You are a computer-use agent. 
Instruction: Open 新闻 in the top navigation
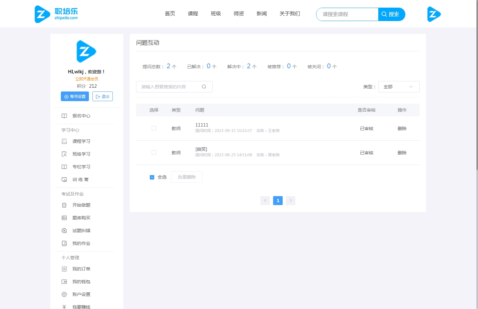pyautogui.click(x=262, y=14)
